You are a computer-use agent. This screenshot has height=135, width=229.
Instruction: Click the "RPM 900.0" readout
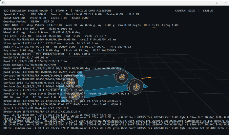(39, 14)
